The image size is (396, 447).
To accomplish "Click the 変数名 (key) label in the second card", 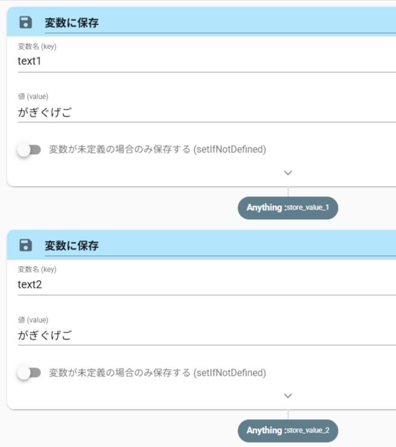I will click(37, 269).
